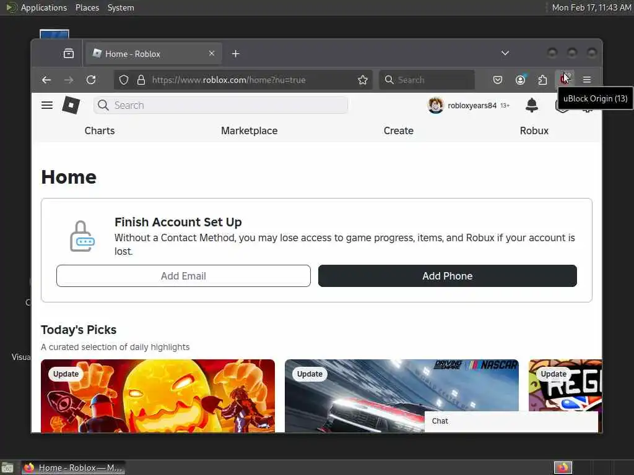Open the Chat panel
Viewport: 634px width, 475px height.
(511, 421)
